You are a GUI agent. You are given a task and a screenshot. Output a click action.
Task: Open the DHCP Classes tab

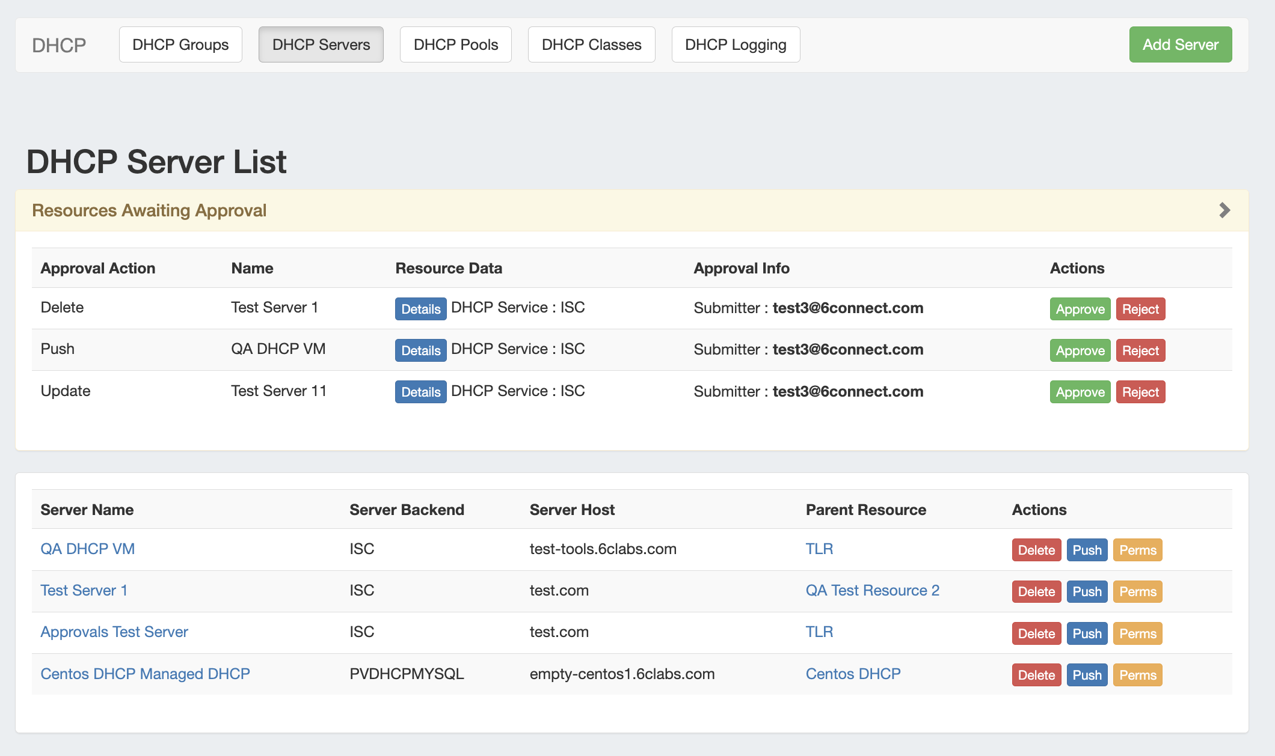(x=591, y=44)
